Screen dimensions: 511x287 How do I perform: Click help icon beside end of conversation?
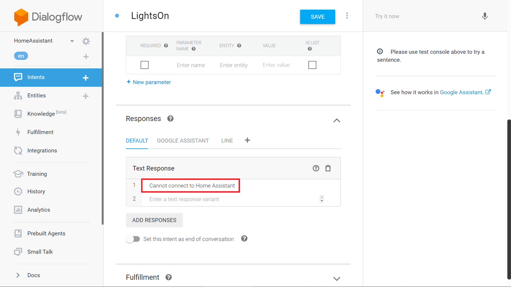(x=244, y=239)
